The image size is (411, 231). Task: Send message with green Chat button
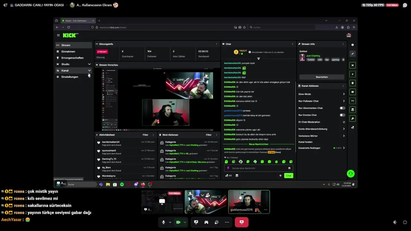click(x=289, y=175)
